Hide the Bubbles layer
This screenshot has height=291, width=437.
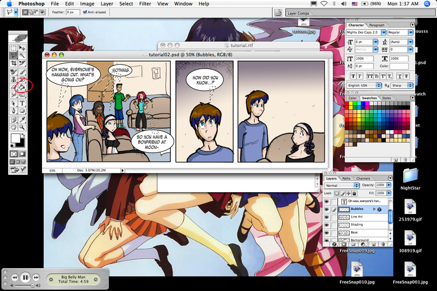(x=327, y=209)
